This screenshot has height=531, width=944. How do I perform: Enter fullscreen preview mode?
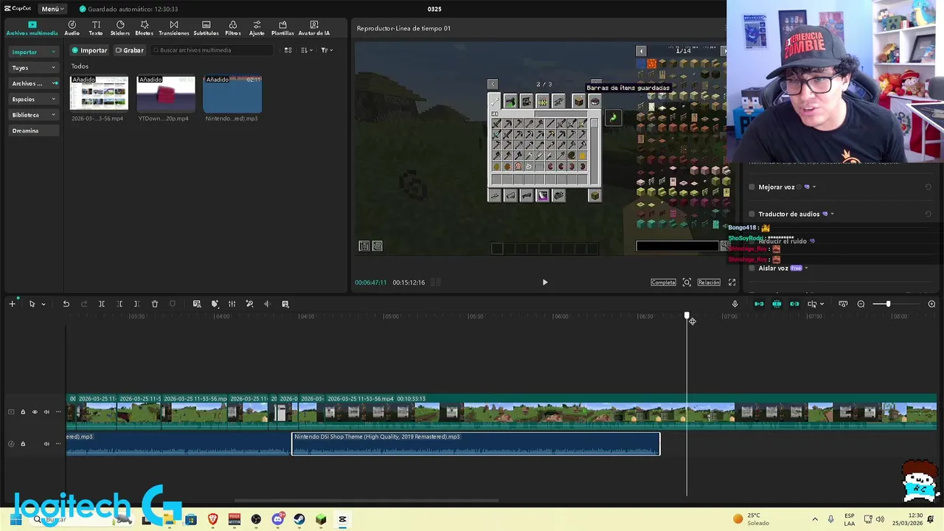(x=732, y=282)
